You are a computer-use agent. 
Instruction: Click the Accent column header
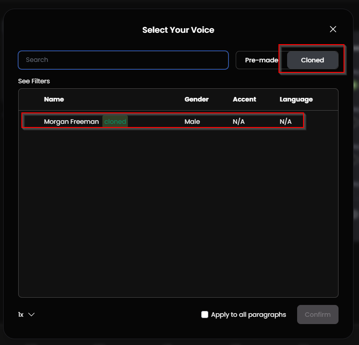pyautogui.click(x=244, y=99)
